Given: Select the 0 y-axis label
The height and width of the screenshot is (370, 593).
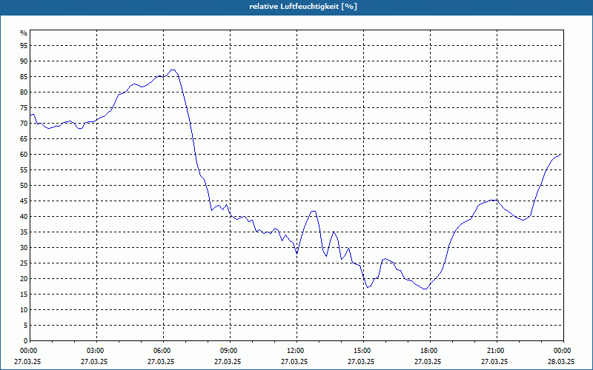Looking at the screenshot, I should click(x=26, y=341).
